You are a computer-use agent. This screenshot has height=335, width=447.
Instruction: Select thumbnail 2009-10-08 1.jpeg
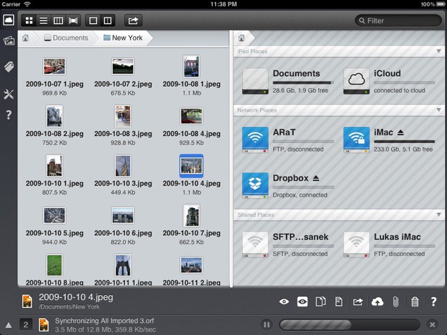point(191,66)
